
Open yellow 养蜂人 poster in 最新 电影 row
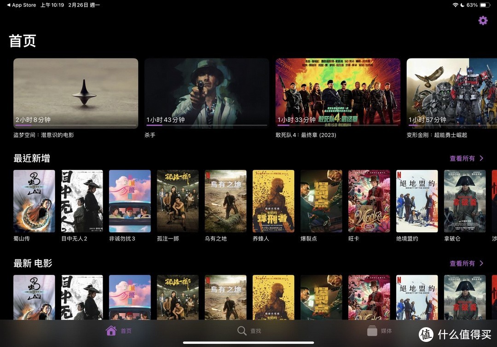click(273, 297)
